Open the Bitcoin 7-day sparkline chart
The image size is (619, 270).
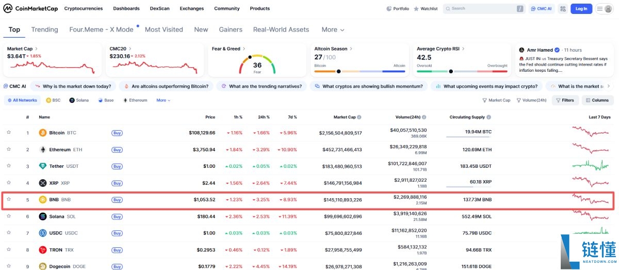pyautogui.click(x=591, y=133)
